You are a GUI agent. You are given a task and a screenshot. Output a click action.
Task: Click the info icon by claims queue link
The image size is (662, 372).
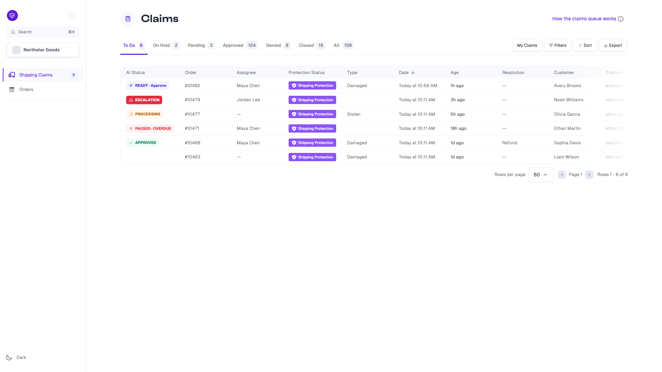pos(621,19)
